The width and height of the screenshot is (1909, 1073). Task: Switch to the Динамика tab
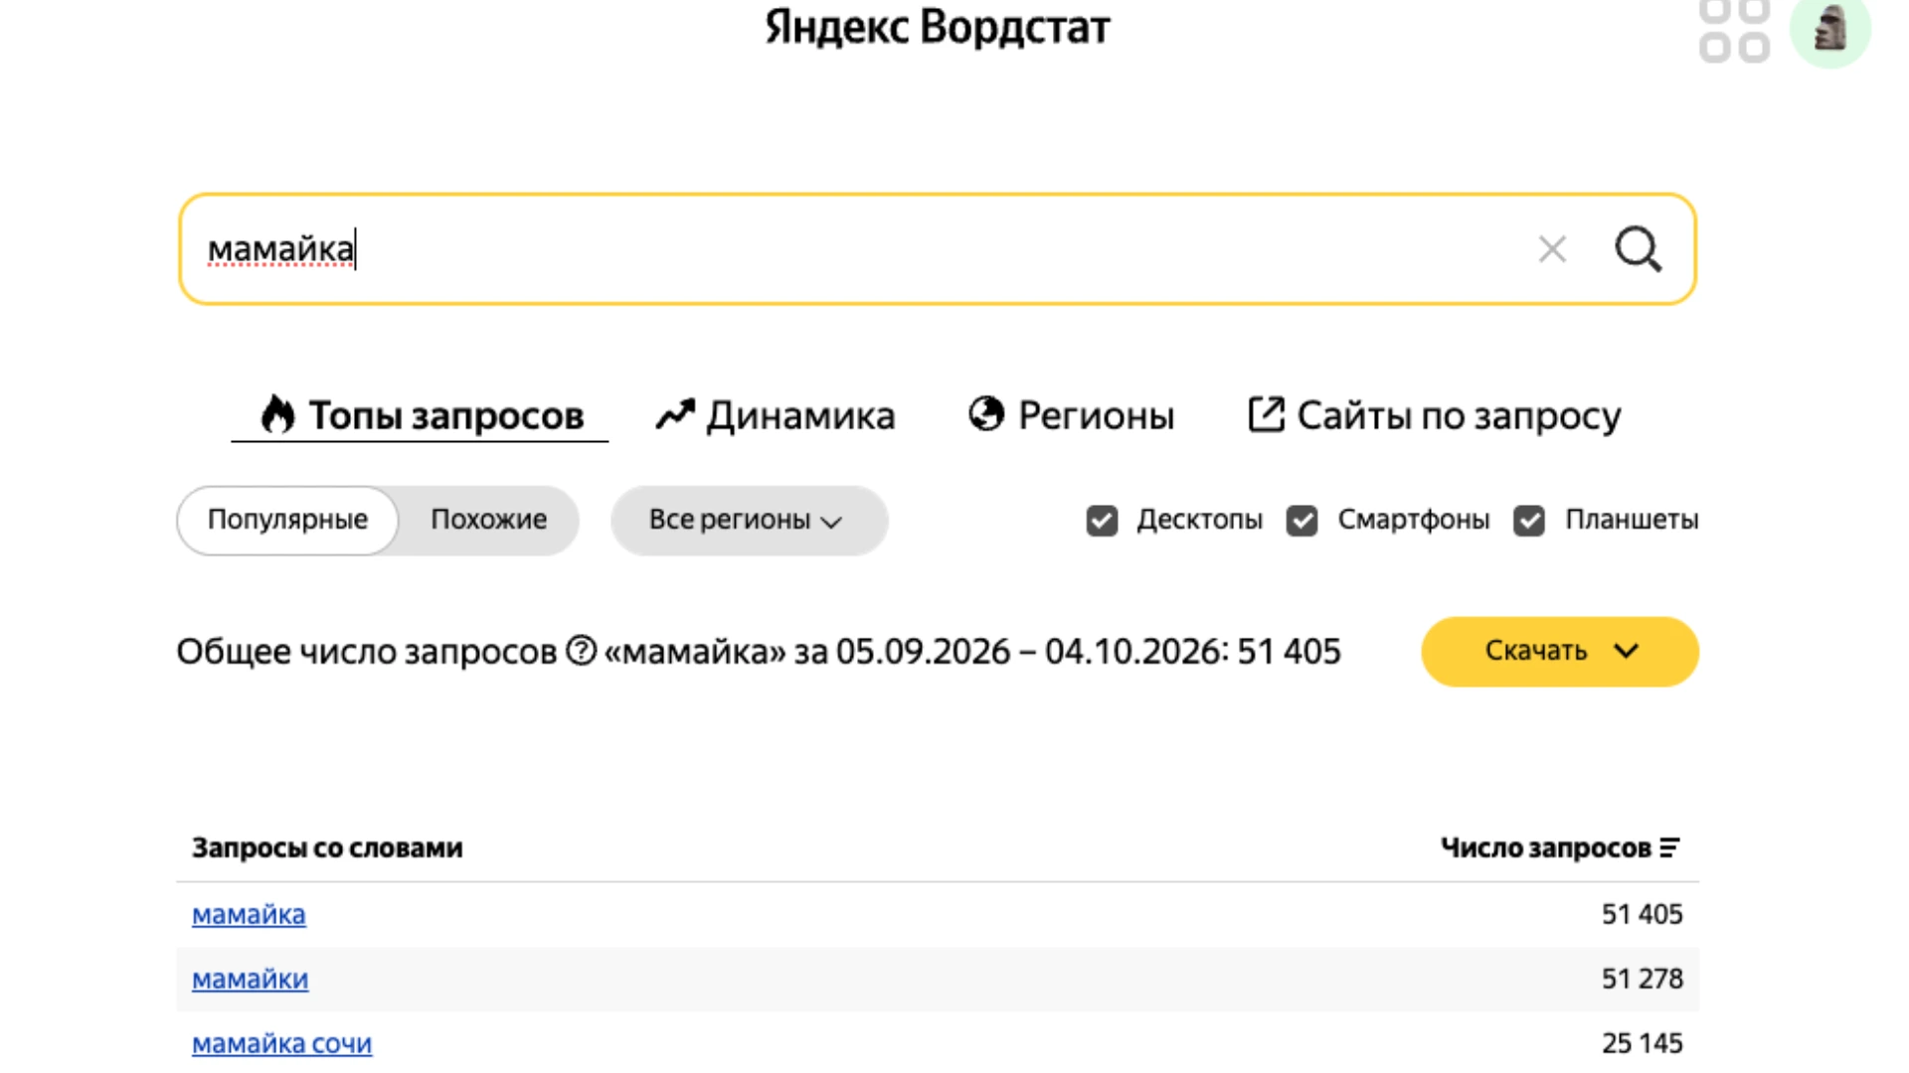(776, 415)
